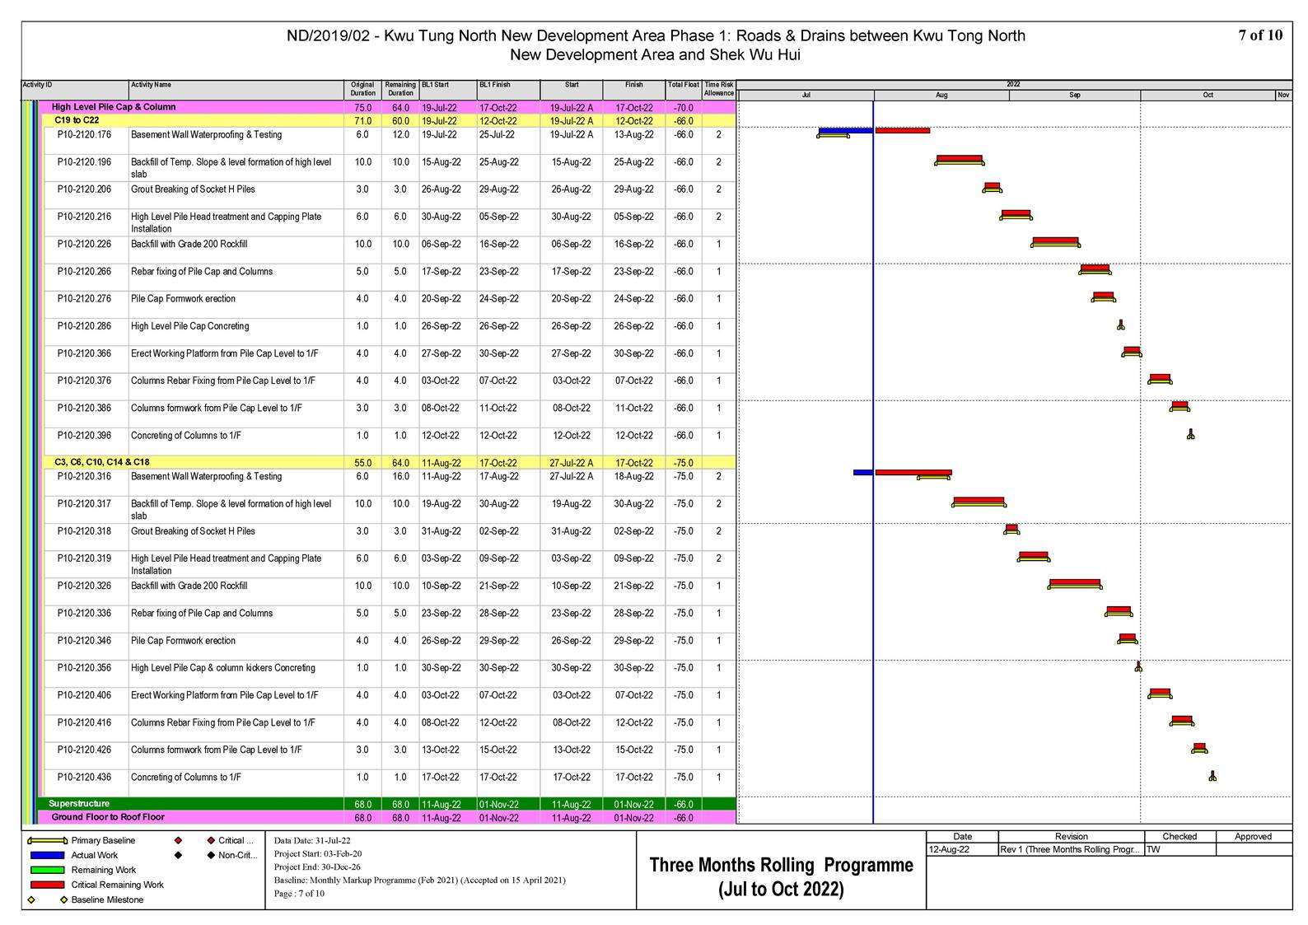
Task: Select the Activity ID column header
Action: point(75,89)
